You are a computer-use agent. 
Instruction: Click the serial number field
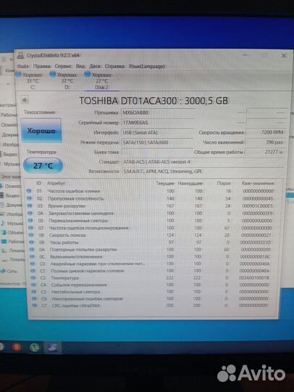[157, 123]
